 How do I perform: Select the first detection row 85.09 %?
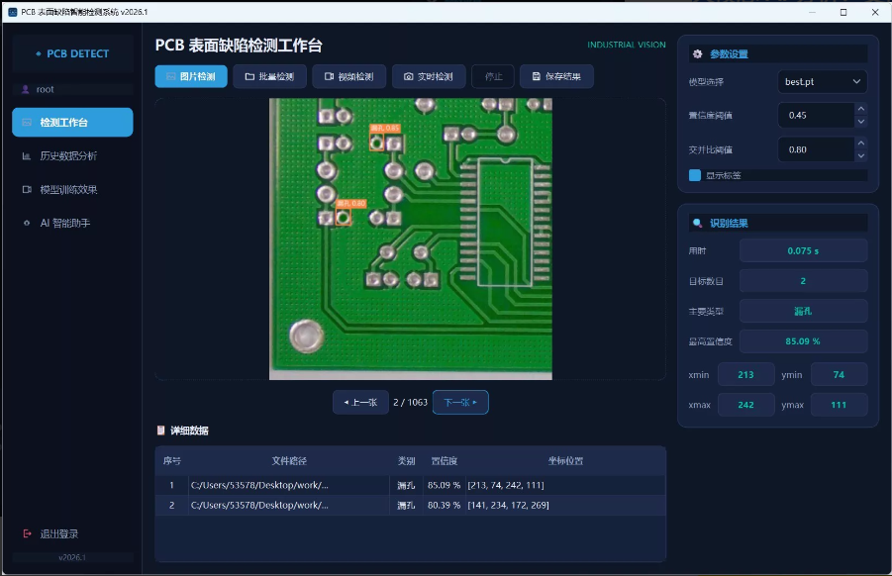tap(410, 485)
